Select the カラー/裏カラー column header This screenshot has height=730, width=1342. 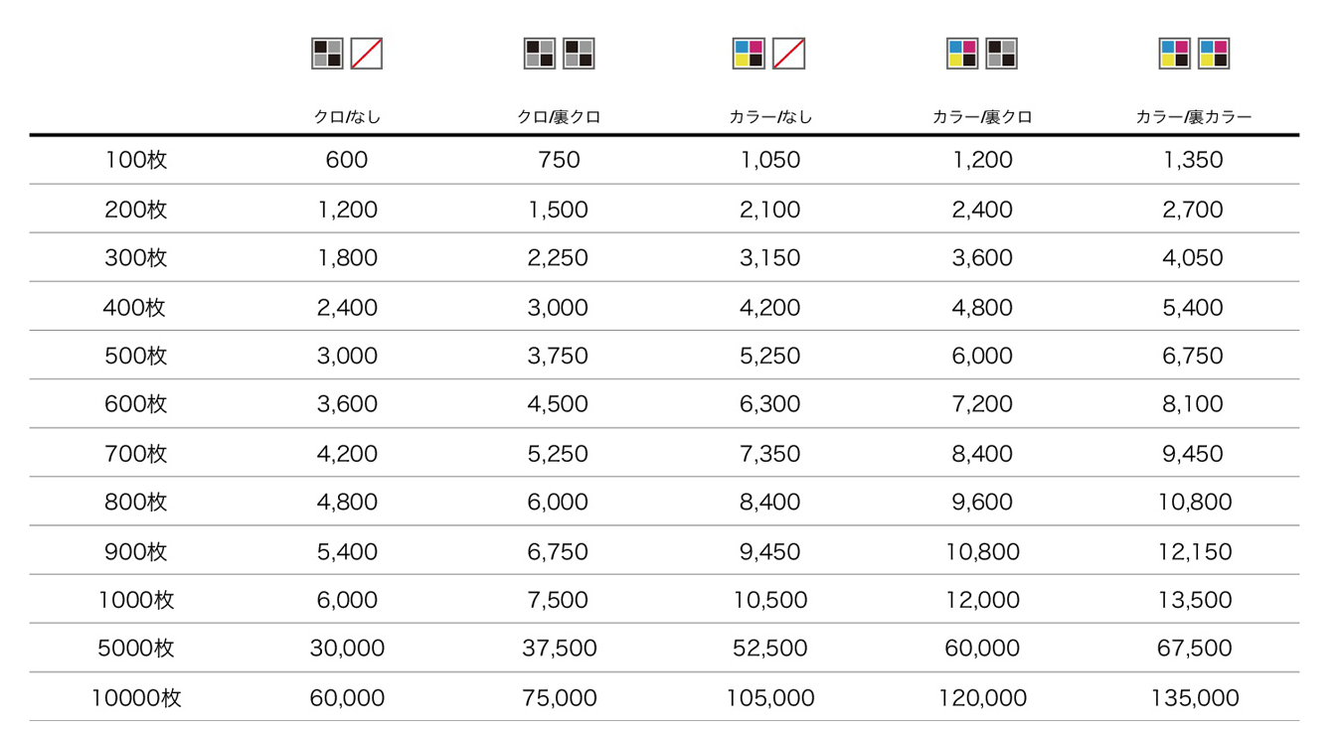click(1194, 117)
